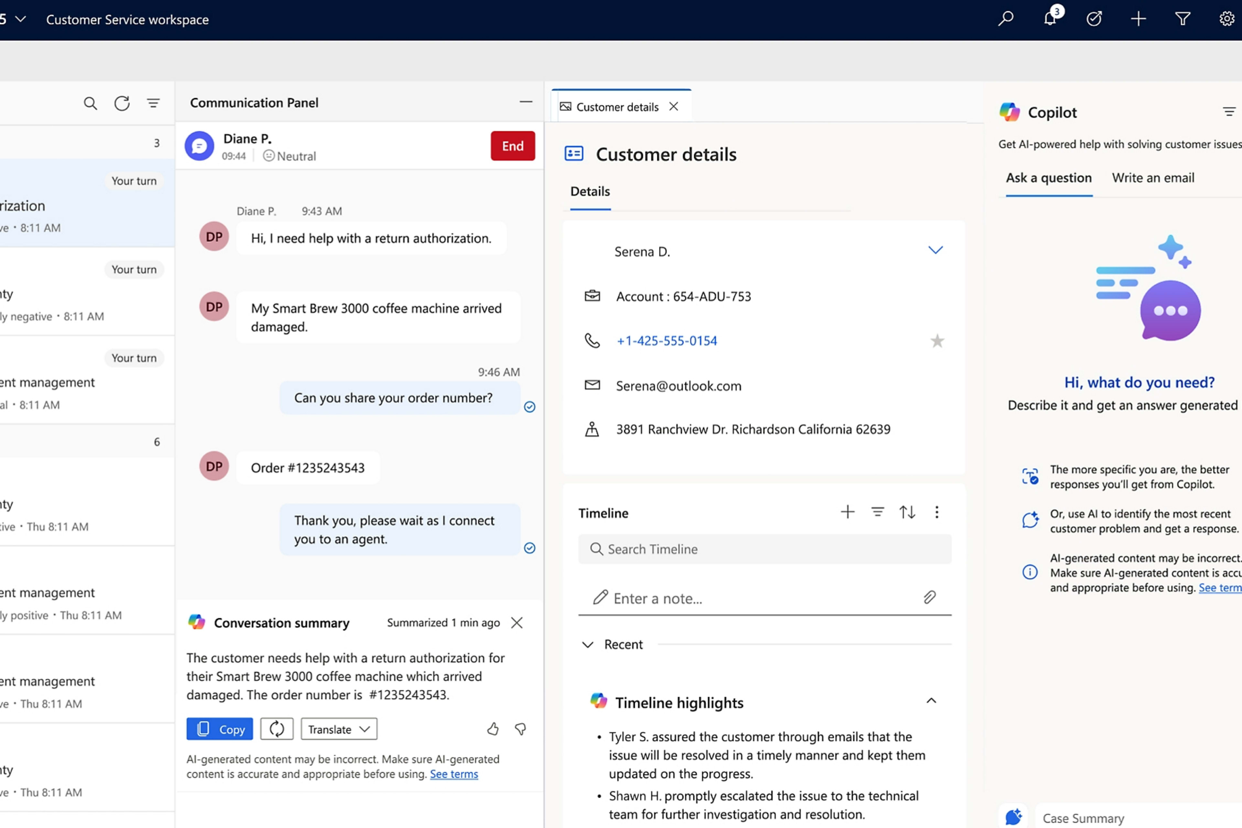Screen dimensions: 1242x828
Task: Open Timeline more options menu
Action: (x=937, y=512)
